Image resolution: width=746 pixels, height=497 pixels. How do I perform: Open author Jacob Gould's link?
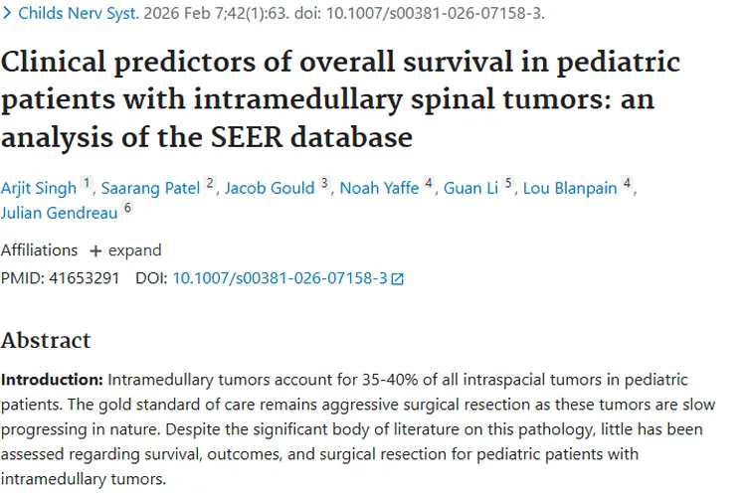pyautogui.click(x=270, y=188)
